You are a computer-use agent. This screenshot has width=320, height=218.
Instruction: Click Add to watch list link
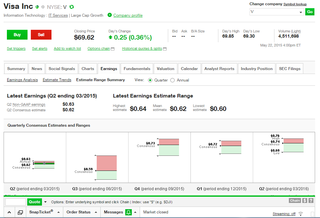click(67, 48)
